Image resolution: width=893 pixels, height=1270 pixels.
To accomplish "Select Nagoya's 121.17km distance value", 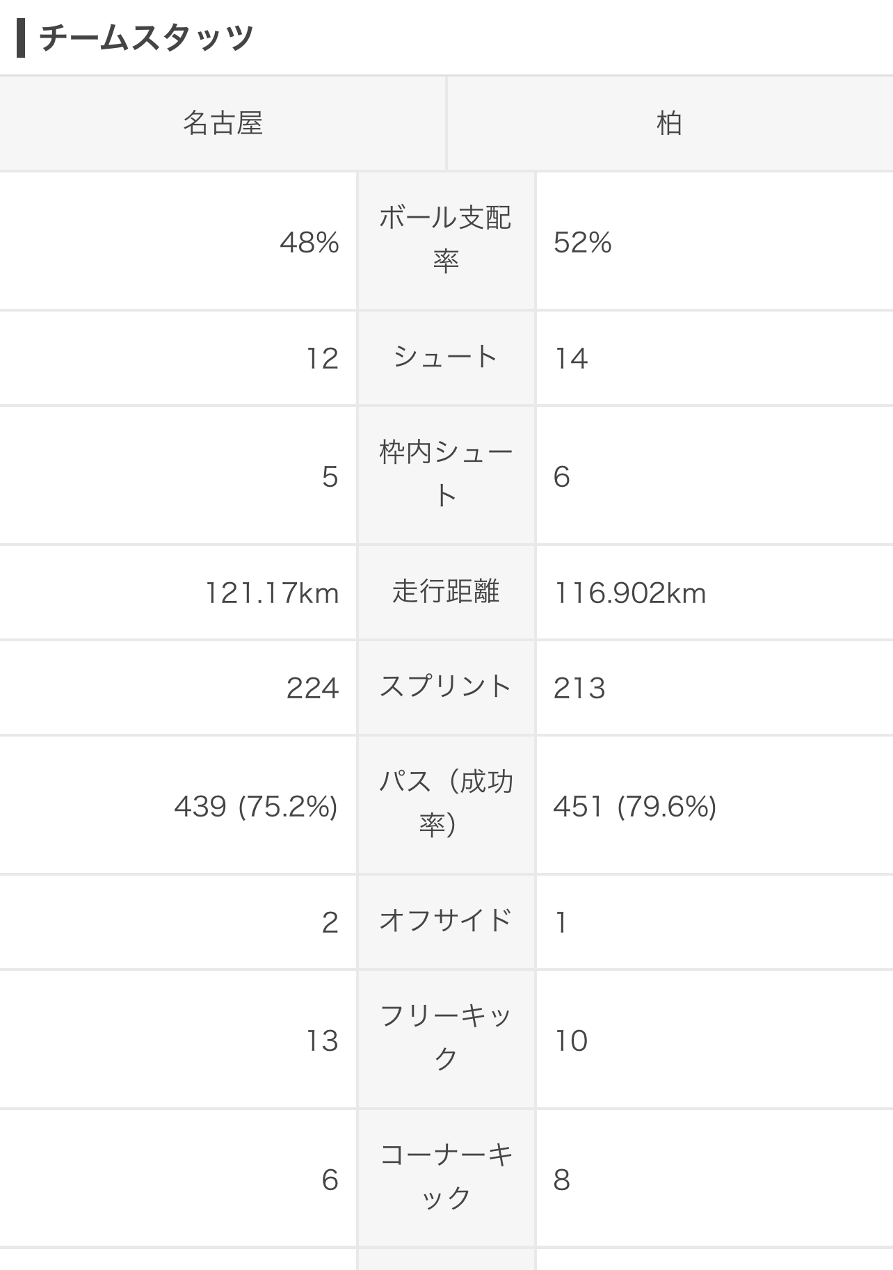I will [272, 593].
